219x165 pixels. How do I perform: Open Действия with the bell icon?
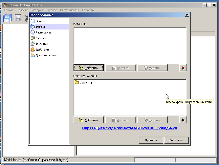[x=42, y=50]
